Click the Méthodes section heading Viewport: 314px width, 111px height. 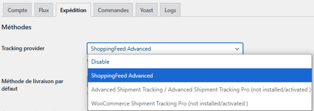(x=16, y=27)
